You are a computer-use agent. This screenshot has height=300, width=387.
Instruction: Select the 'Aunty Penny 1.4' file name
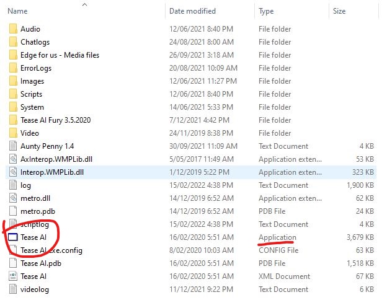click(47, 146)
